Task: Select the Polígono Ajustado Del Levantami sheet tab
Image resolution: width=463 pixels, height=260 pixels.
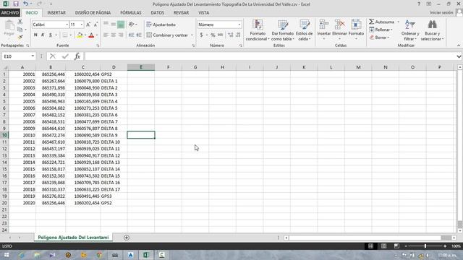Action: pos(73,238)
